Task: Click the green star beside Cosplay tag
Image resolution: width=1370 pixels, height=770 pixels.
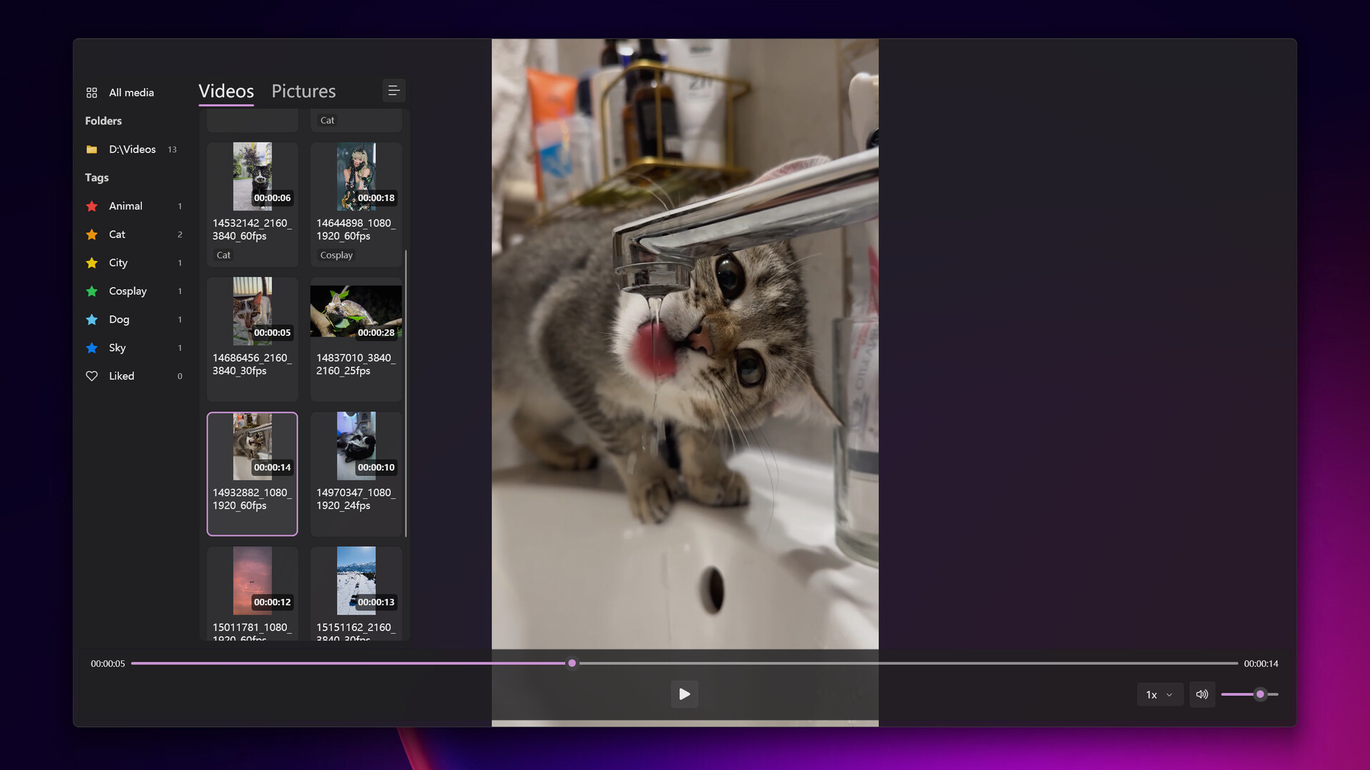Action: (92, 291)
